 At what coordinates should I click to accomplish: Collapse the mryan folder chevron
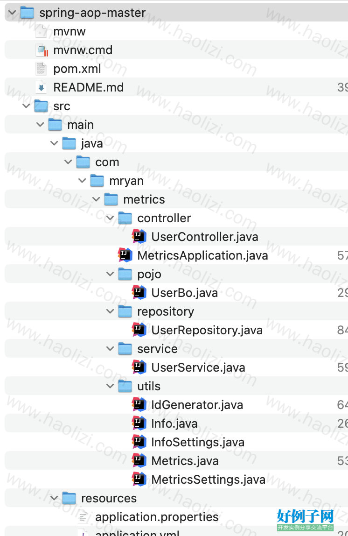[x=82, y=181]
